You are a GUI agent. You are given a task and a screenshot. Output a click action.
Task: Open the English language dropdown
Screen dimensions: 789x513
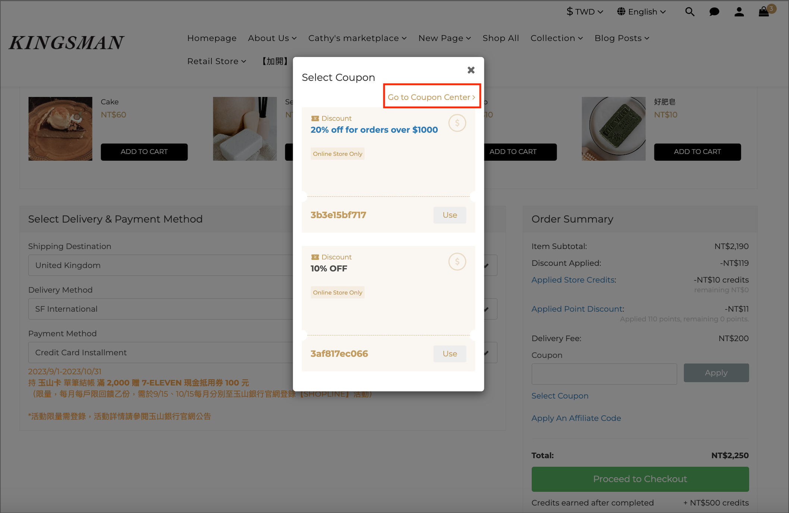coord(642,12)
